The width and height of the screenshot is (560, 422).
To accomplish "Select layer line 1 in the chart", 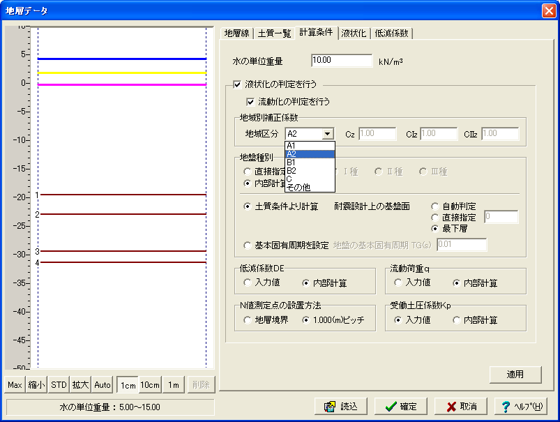I will (122, 195).
